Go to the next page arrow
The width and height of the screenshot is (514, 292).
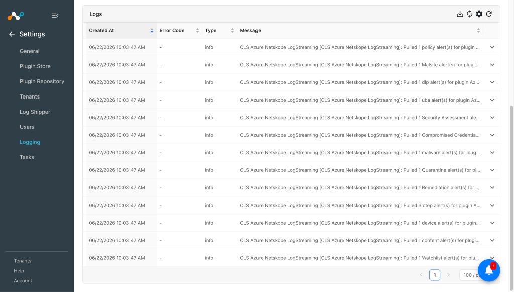[x=448, y=275]
